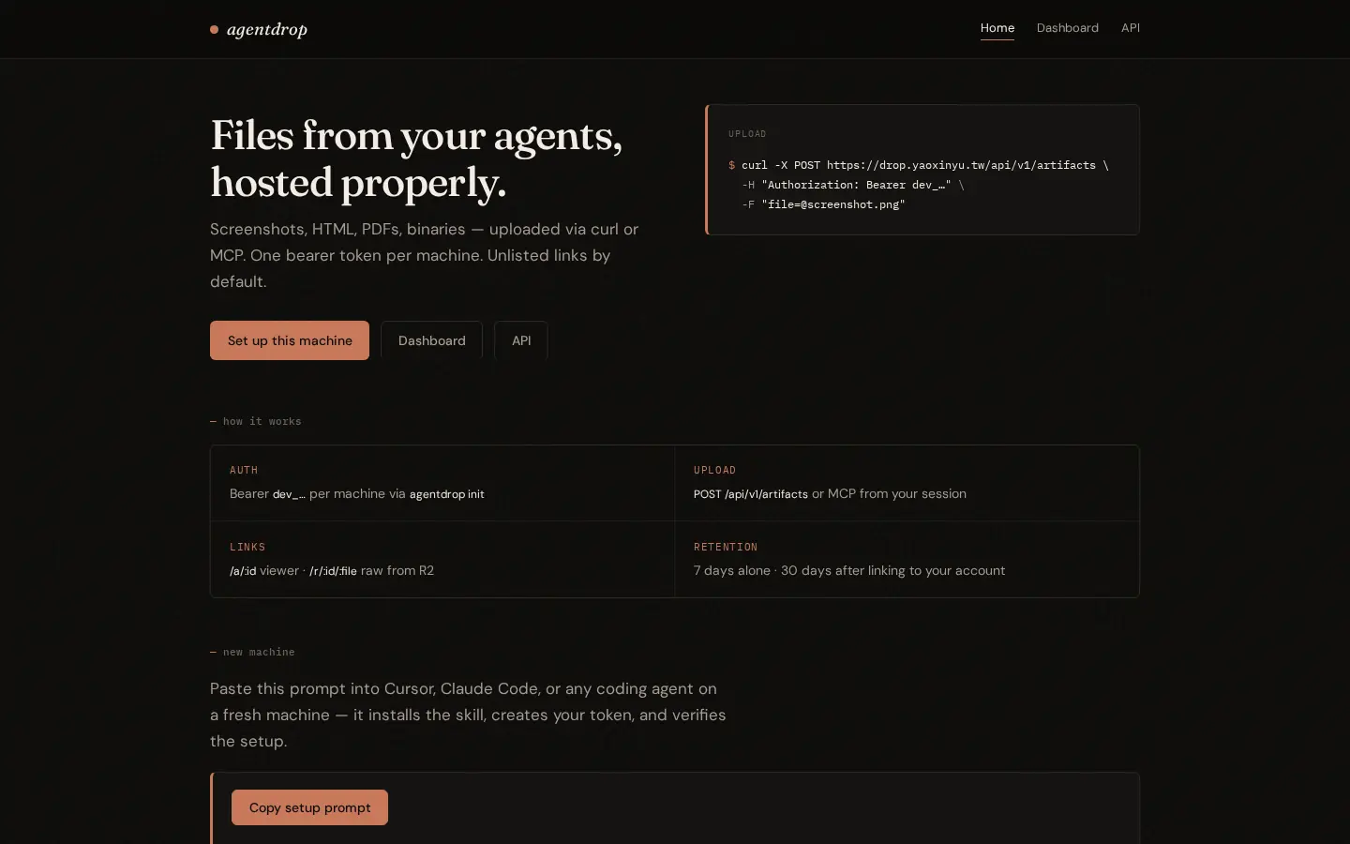The width and height of the screenshot is (1350, 844).
Task: Click the Set up this machine button
Action: point(290,340)
